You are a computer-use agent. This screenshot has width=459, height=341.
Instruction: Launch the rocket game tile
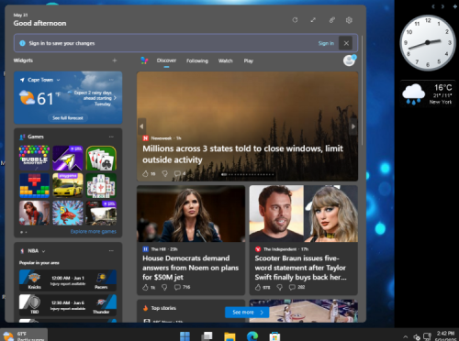[68, 158]
